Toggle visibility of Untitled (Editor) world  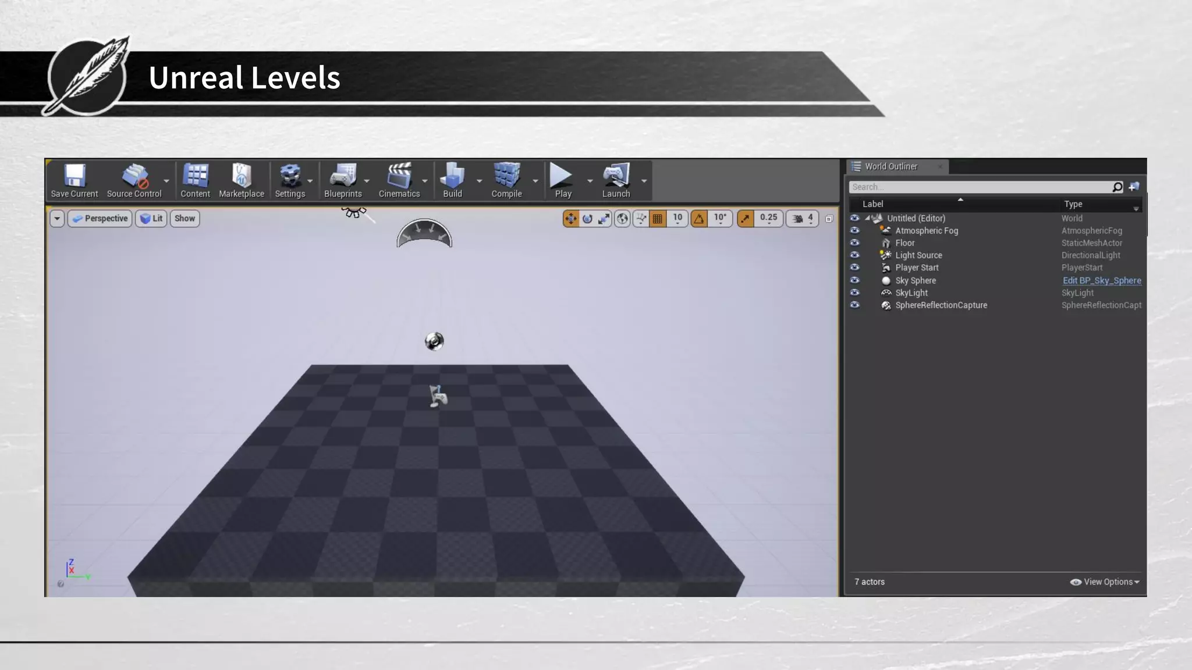[854, 218]
